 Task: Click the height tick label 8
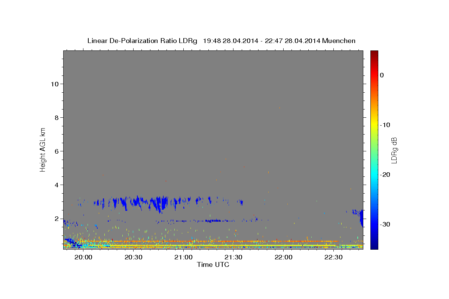point(56,117)
